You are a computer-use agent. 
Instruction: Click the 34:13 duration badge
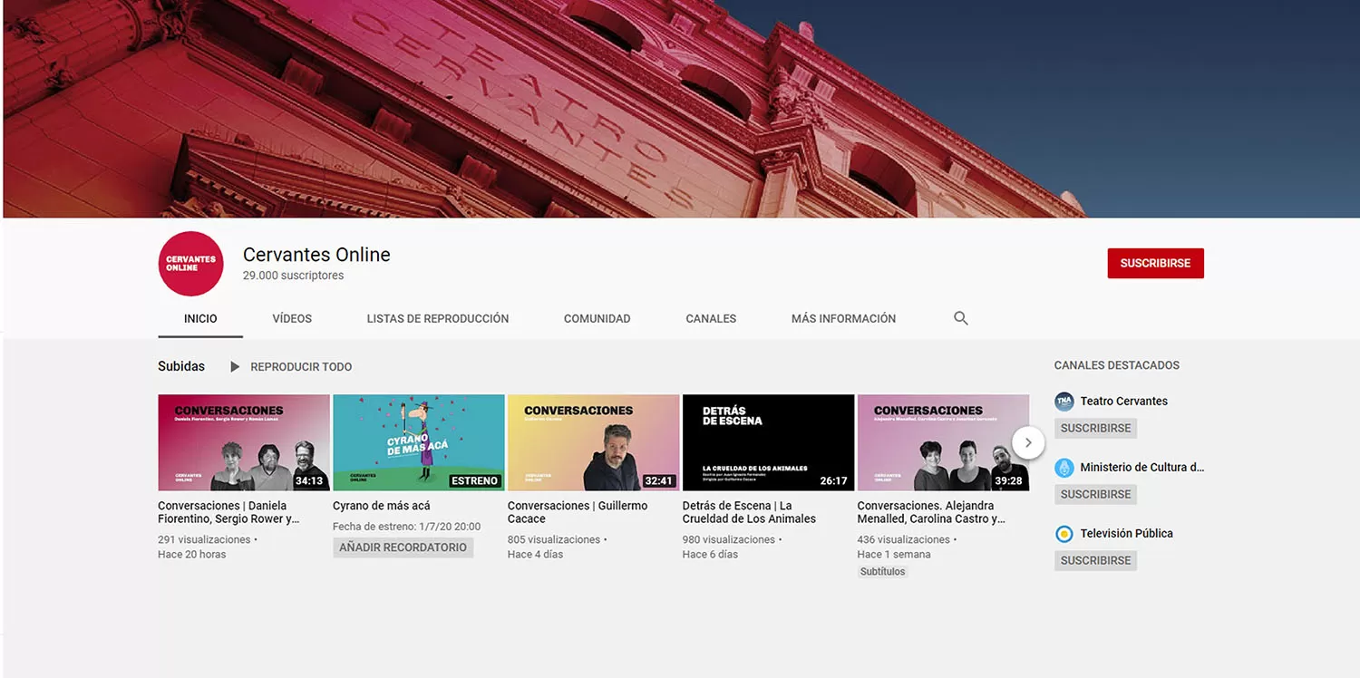click(x=309, y=481)
